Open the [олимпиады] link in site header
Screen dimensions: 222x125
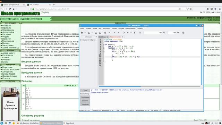pos(35,19)
